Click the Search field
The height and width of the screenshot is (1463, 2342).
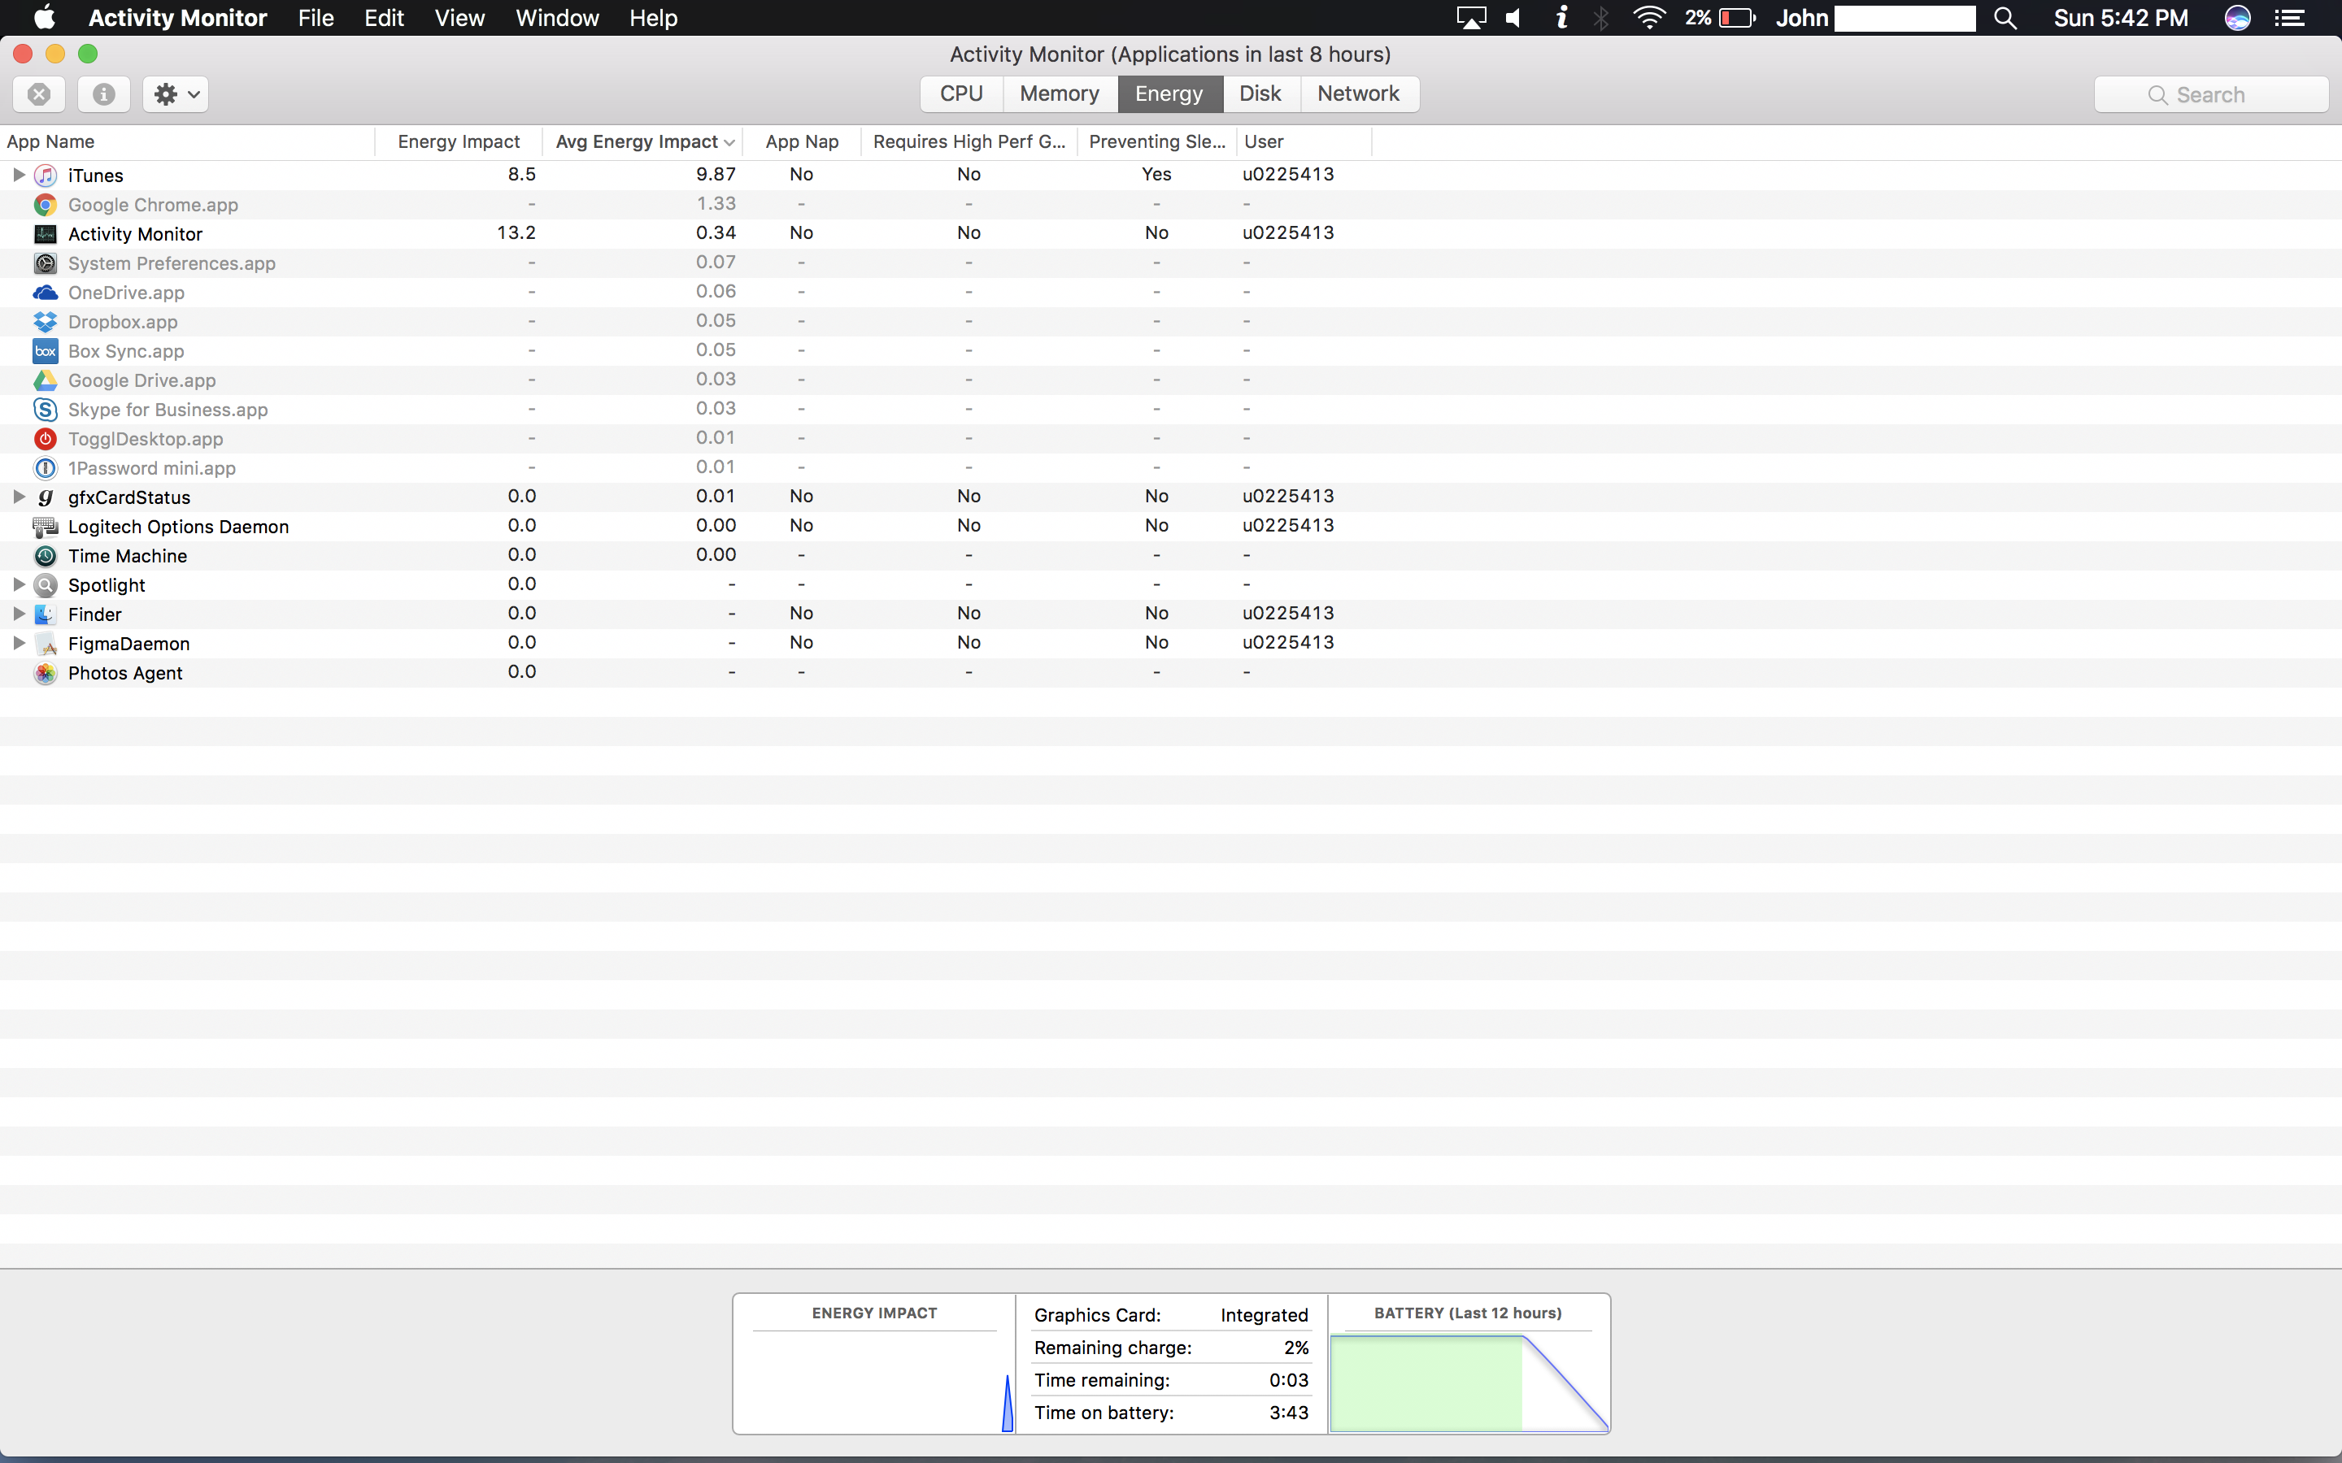[2210, 95]
